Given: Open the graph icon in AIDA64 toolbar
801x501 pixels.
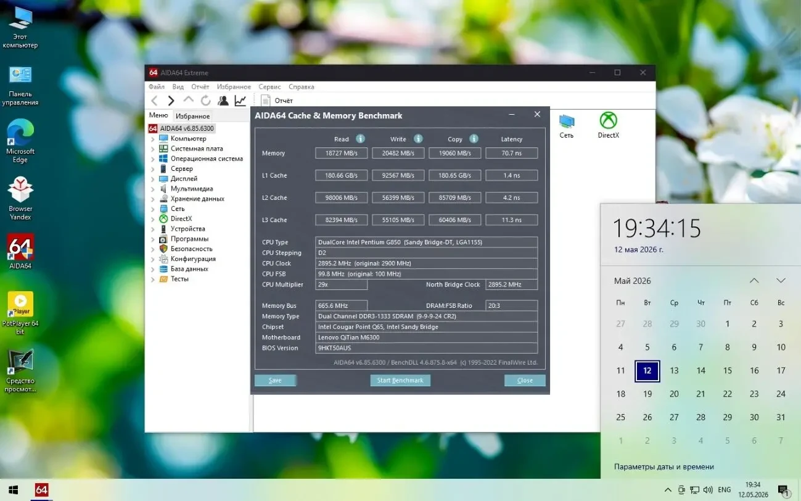Looking at the screenshot, I should point(240,101).
